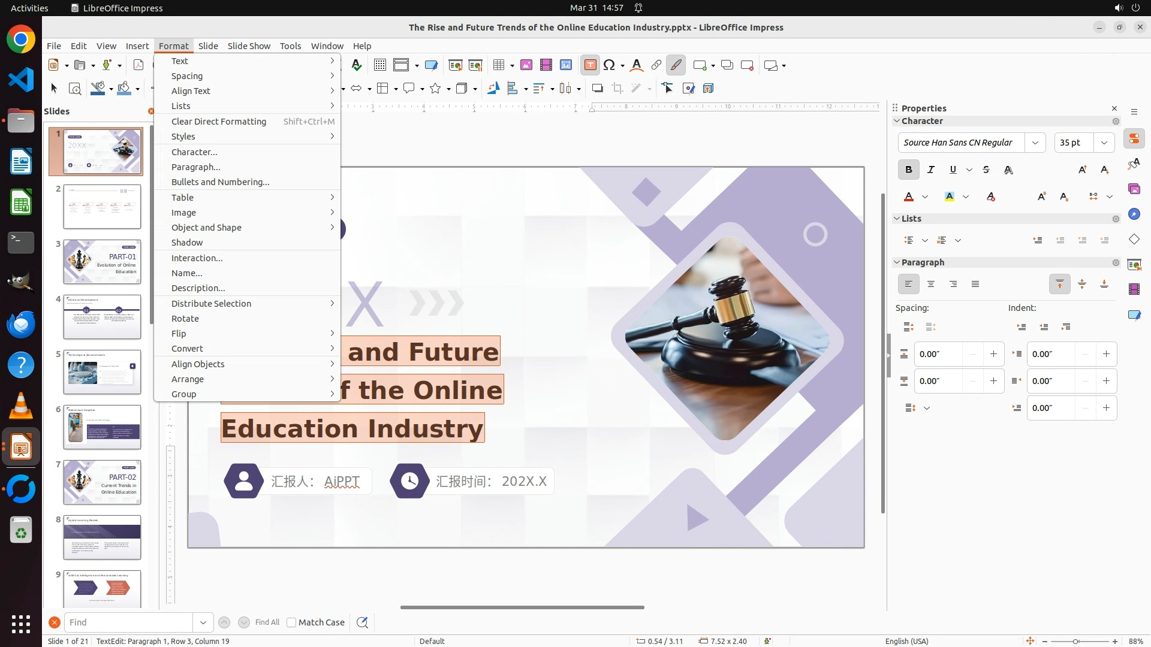Click the Find All button
1151x647 pixels.
click(267, 622)
